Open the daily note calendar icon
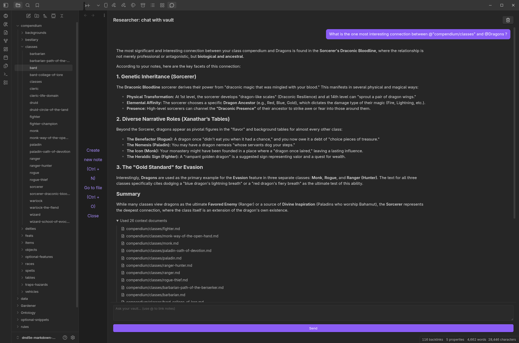The image size is (519, 343). [x=6, y=58]
